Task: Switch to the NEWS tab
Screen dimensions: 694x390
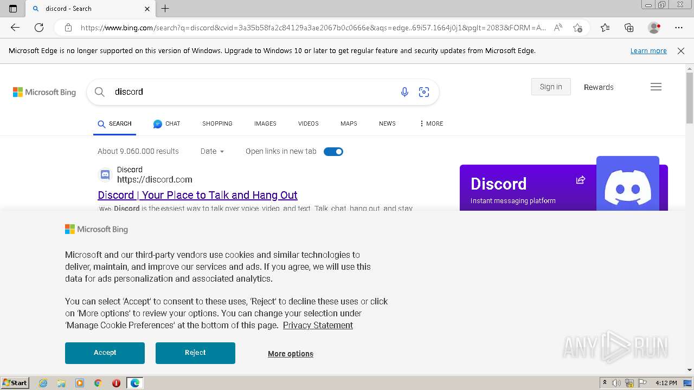Action: pyautogui.click(x=387, y=123)
